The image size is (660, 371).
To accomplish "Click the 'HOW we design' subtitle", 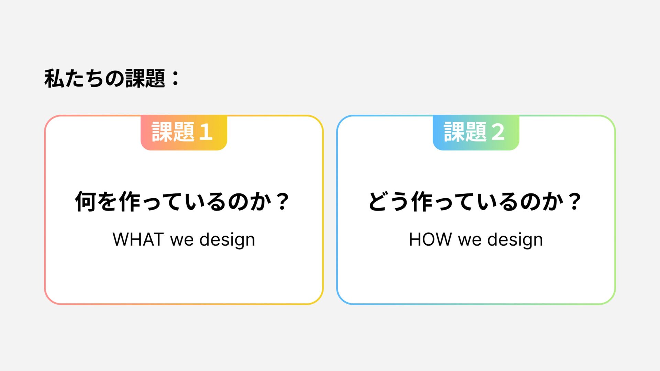I will click(476, 239).
